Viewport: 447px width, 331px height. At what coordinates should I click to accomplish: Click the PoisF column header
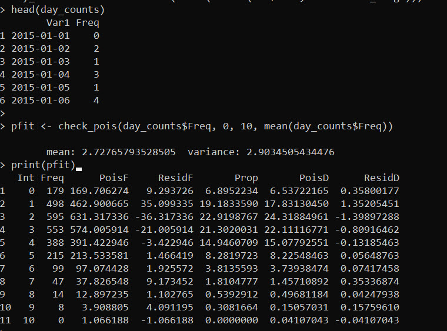(114, 178)
